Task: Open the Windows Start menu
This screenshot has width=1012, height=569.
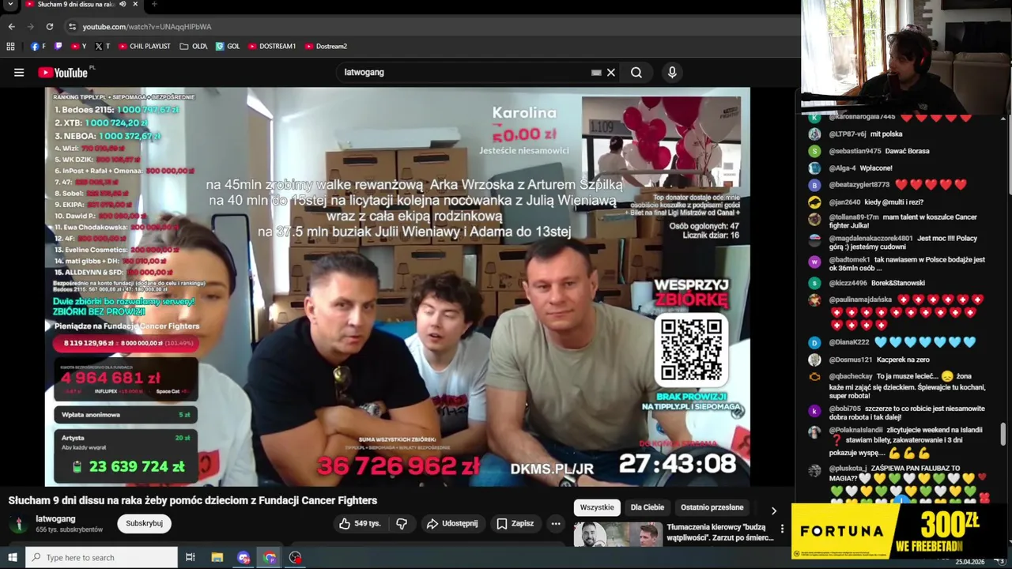Action: click(x=12, y=558)
